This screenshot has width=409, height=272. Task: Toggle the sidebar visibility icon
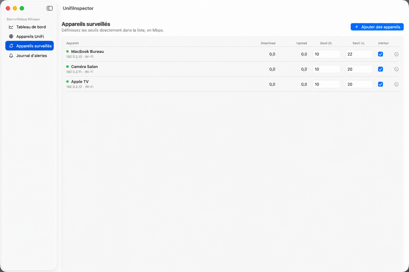coord(49,8)
